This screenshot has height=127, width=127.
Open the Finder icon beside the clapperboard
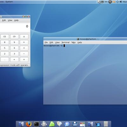(x=90, y=124)
